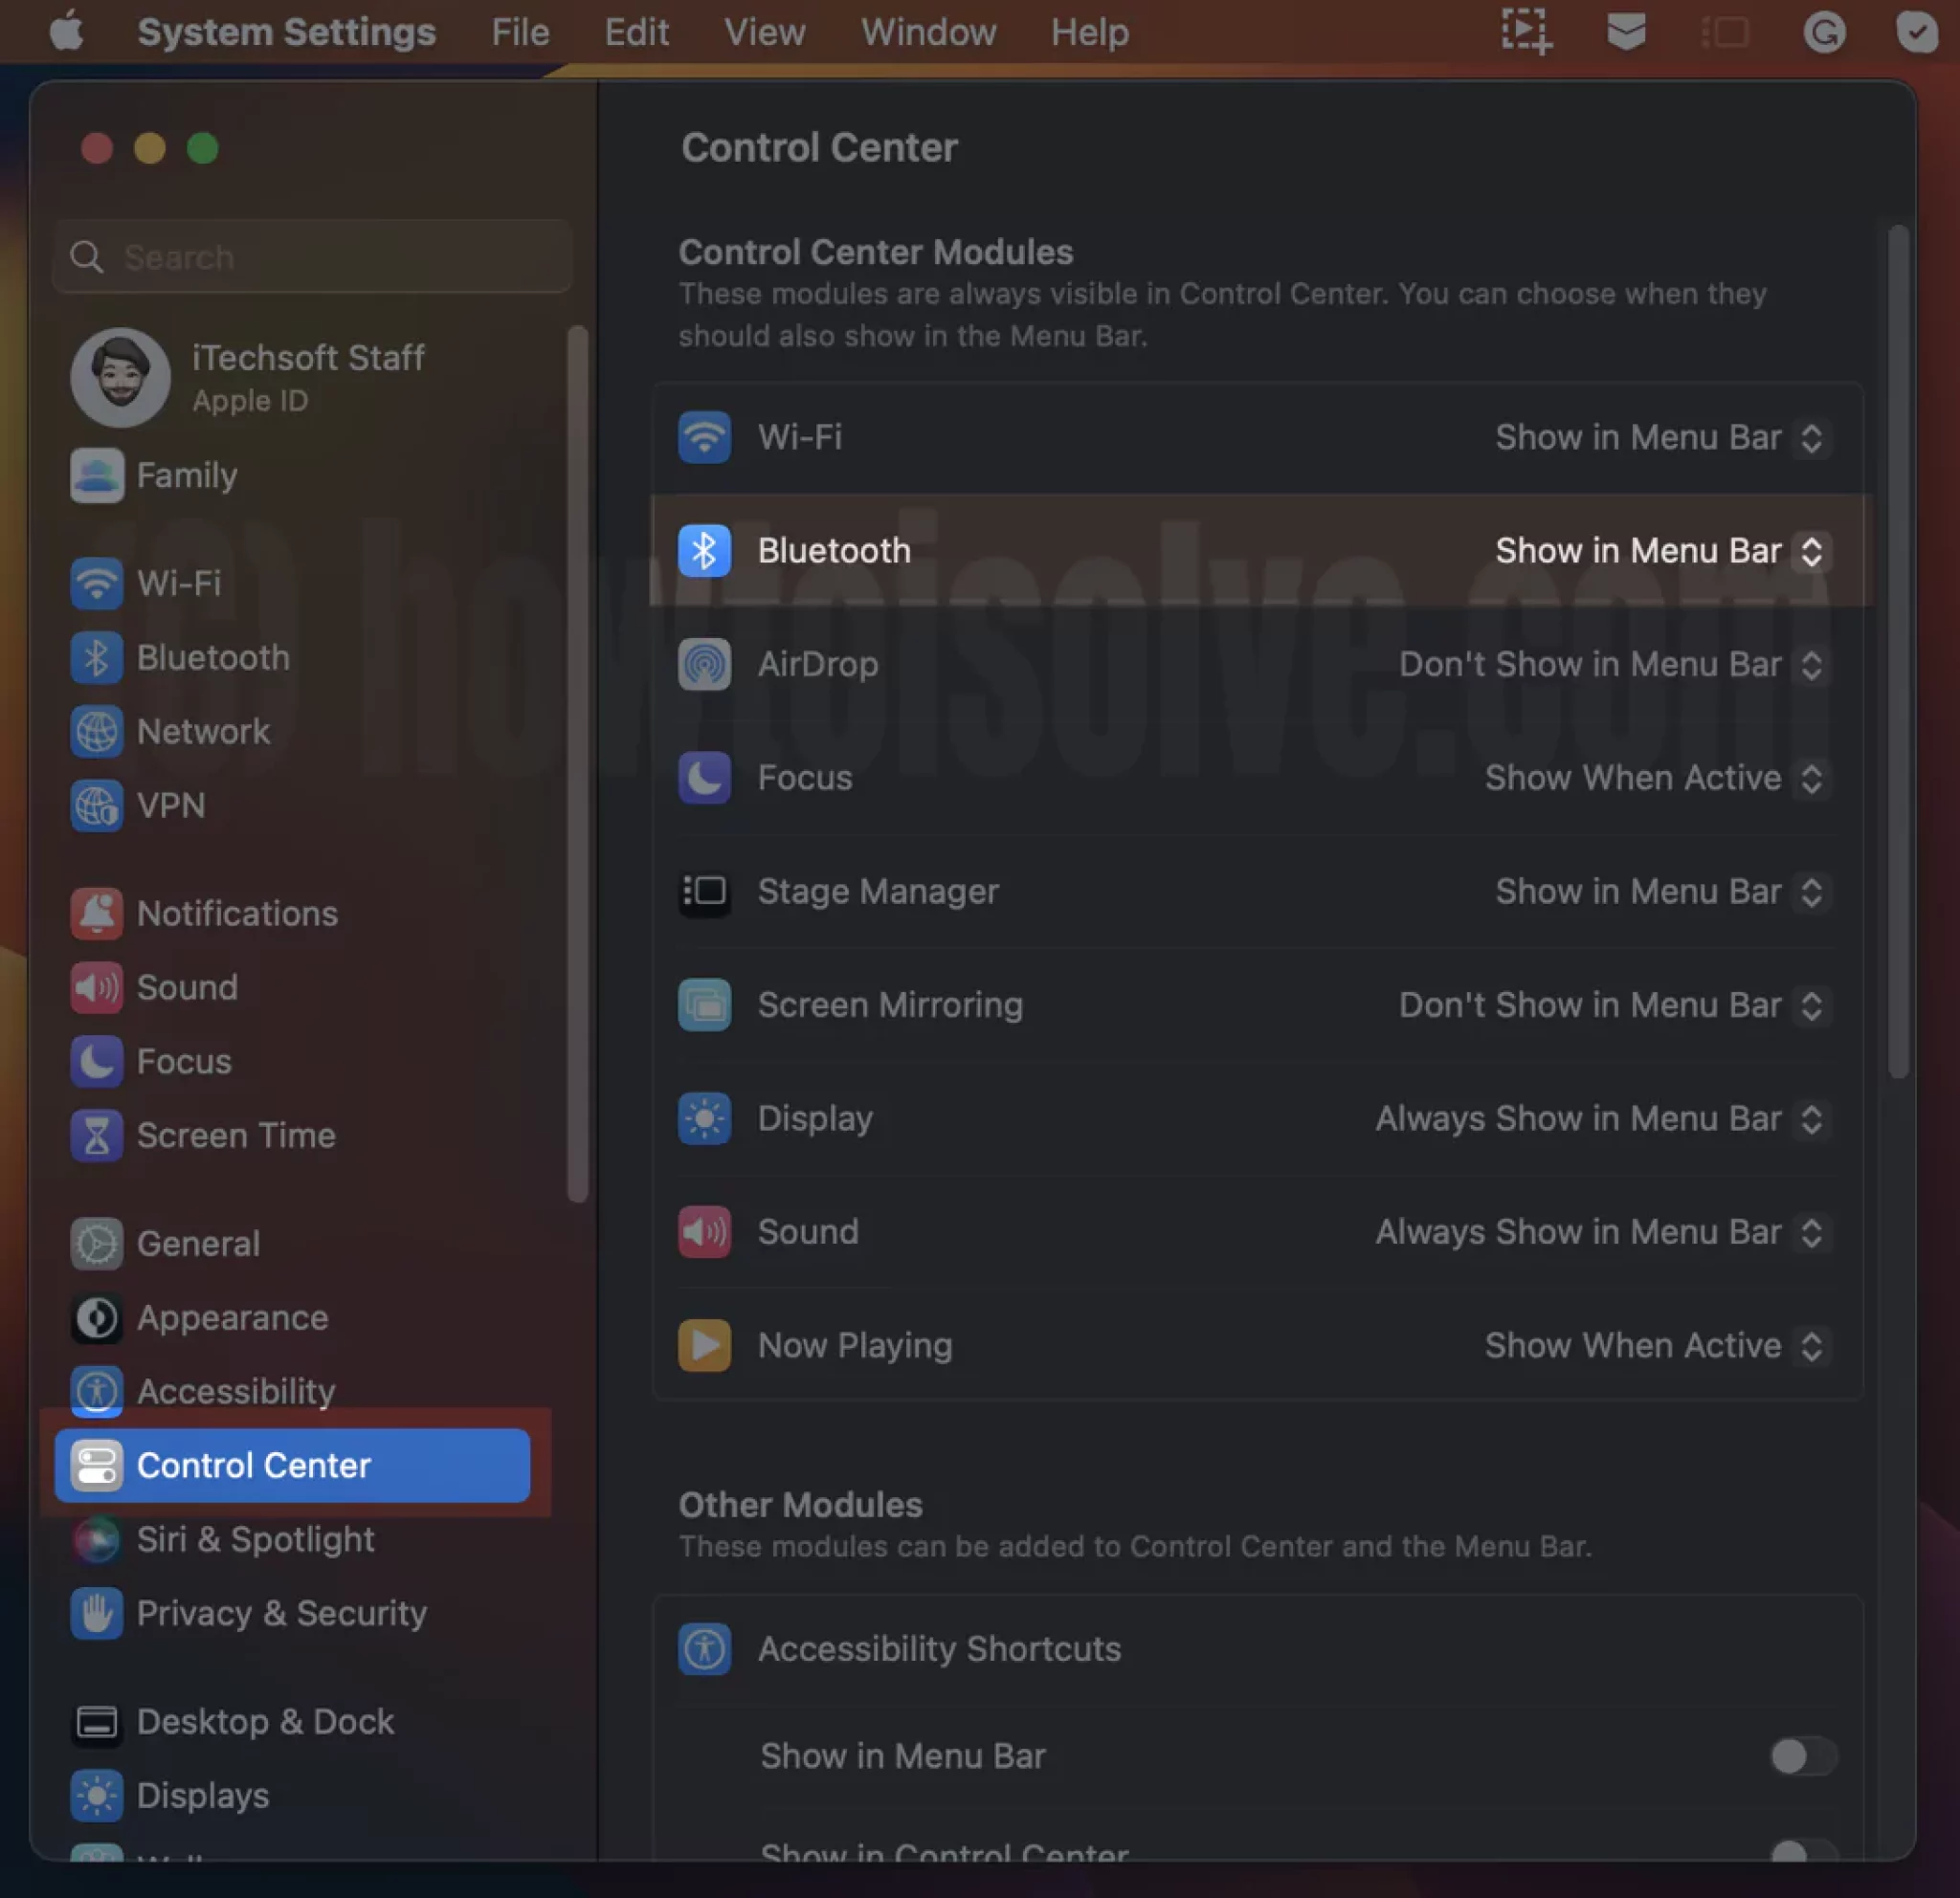Image resolution: width=1960 pixels, height=1898 pixels.
Task: Click the Other Modules heading
Action: (x=800, y=1504)
